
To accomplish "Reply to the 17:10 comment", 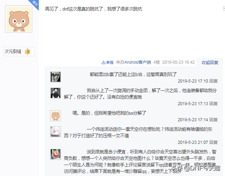I will click(214, 81).
